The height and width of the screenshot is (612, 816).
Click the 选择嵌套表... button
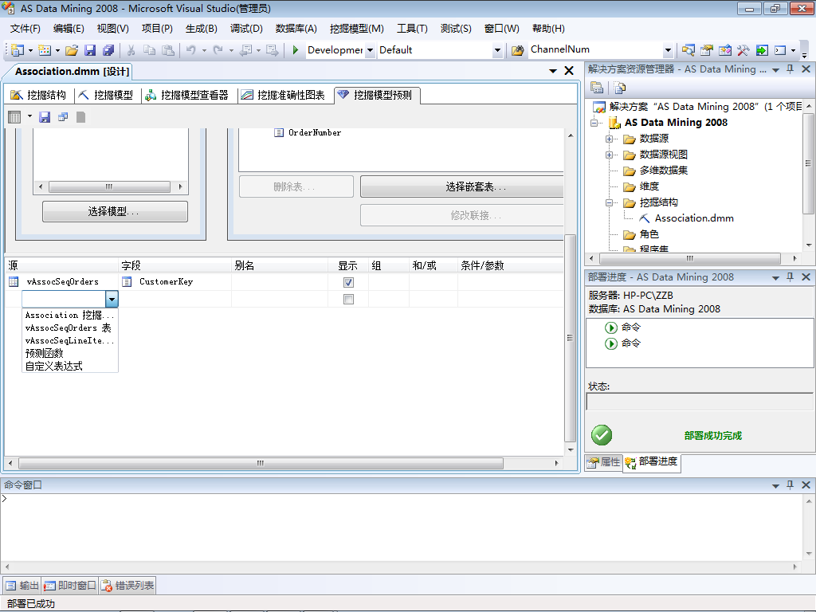[462, 186]
